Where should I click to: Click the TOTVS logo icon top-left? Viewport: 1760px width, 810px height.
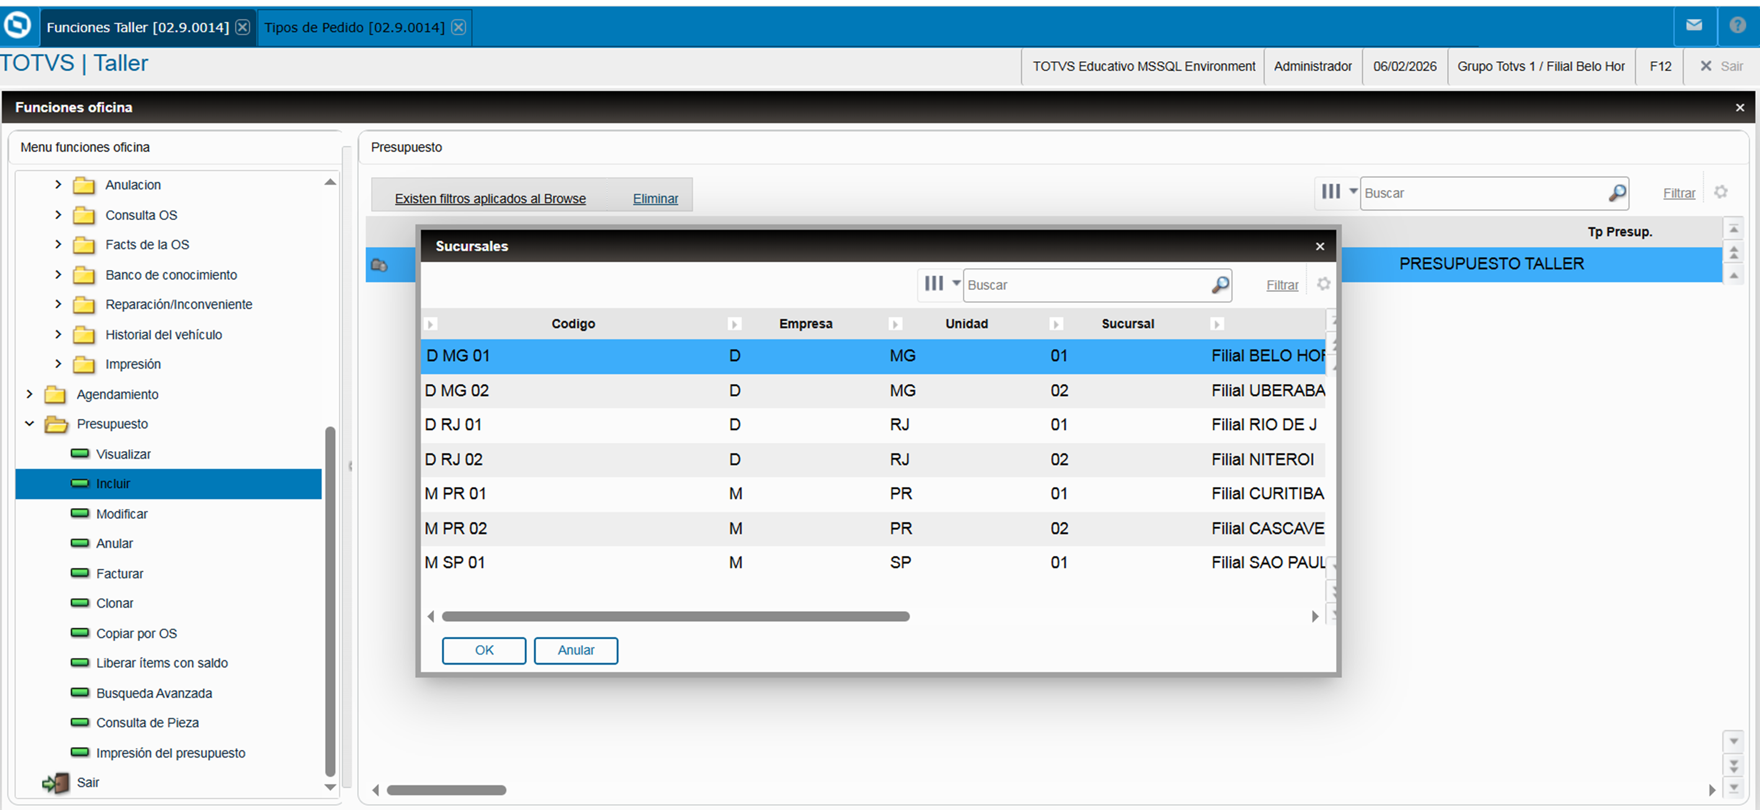click(18, 25)
